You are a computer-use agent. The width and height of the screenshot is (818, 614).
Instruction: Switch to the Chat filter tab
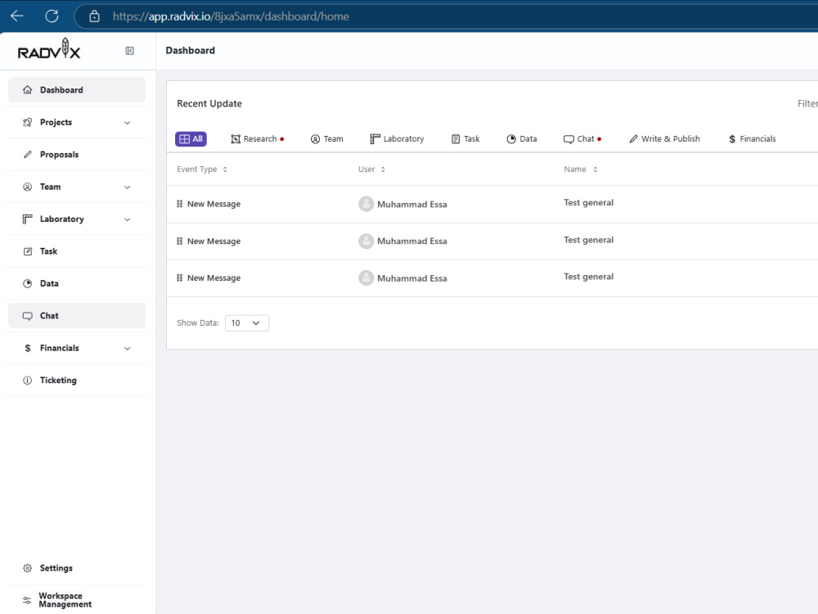click(x=582, y=139)
